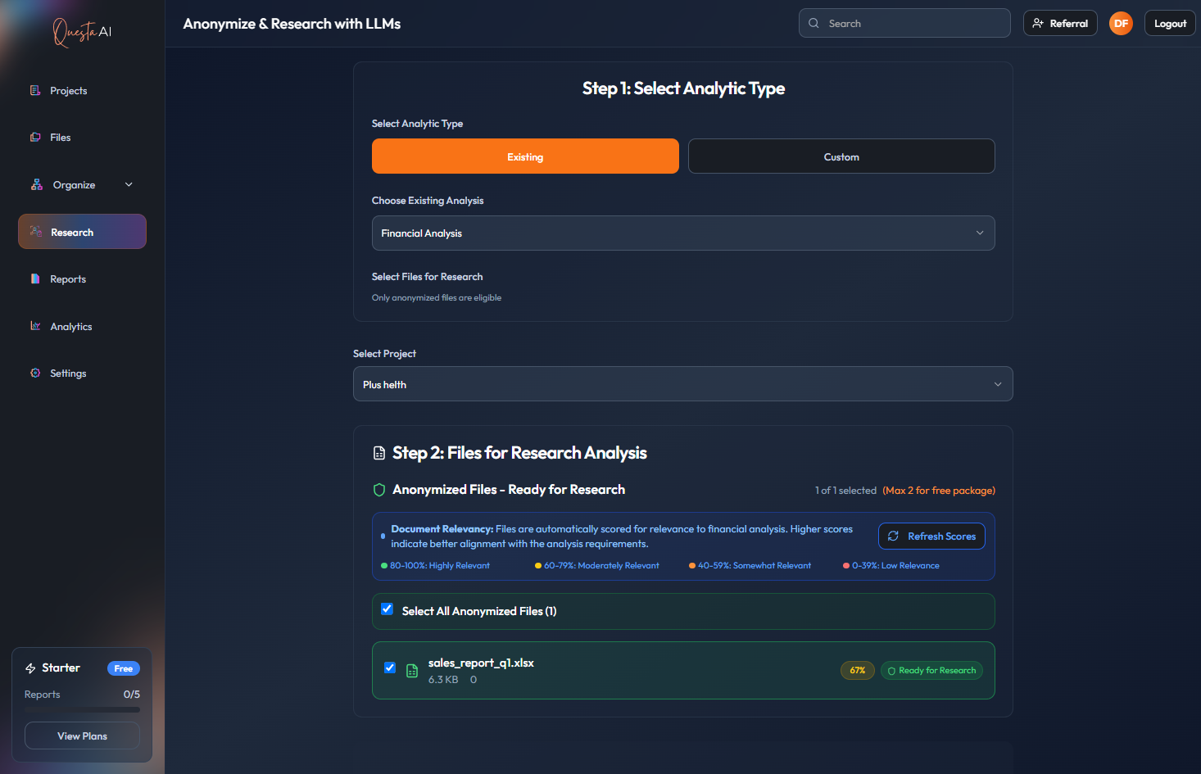Click the Settings gear icon
The image size is (1201, 774).
(35, 373)
